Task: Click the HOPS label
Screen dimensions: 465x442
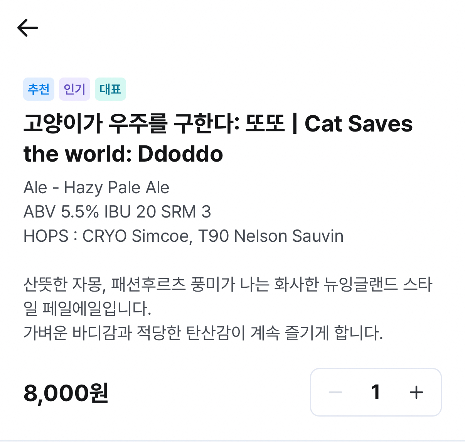Action: (x=46, y=236)
